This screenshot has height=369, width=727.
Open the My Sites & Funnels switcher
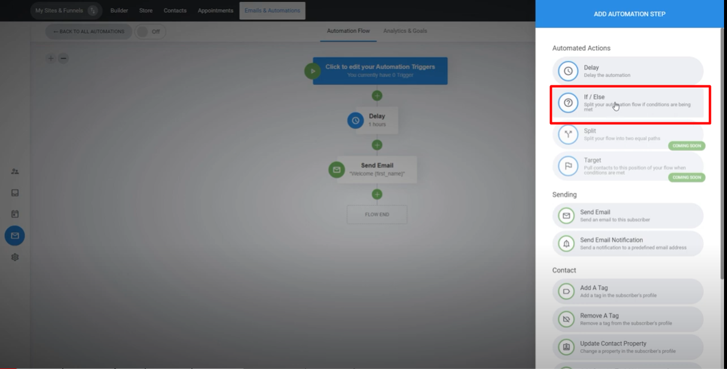click(x=66, y=11)
